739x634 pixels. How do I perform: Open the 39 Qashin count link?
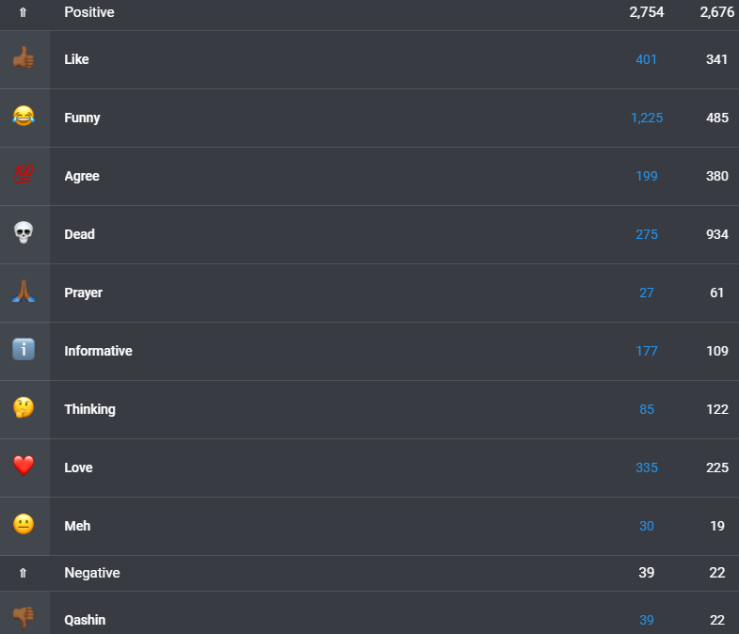pos(647,620)
